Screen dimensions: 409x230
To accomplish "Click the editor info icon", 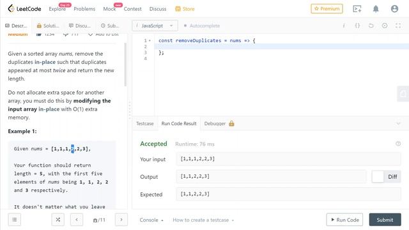I will click(x=344, y=26).
